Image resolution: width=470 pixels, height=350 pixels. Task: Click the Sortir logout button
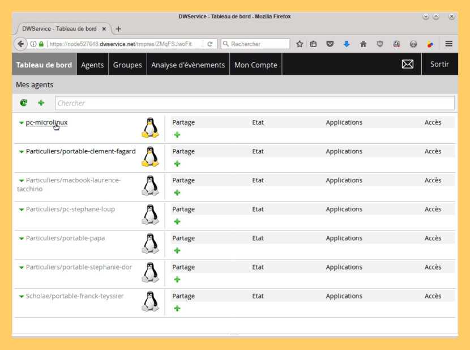[439, 64]
